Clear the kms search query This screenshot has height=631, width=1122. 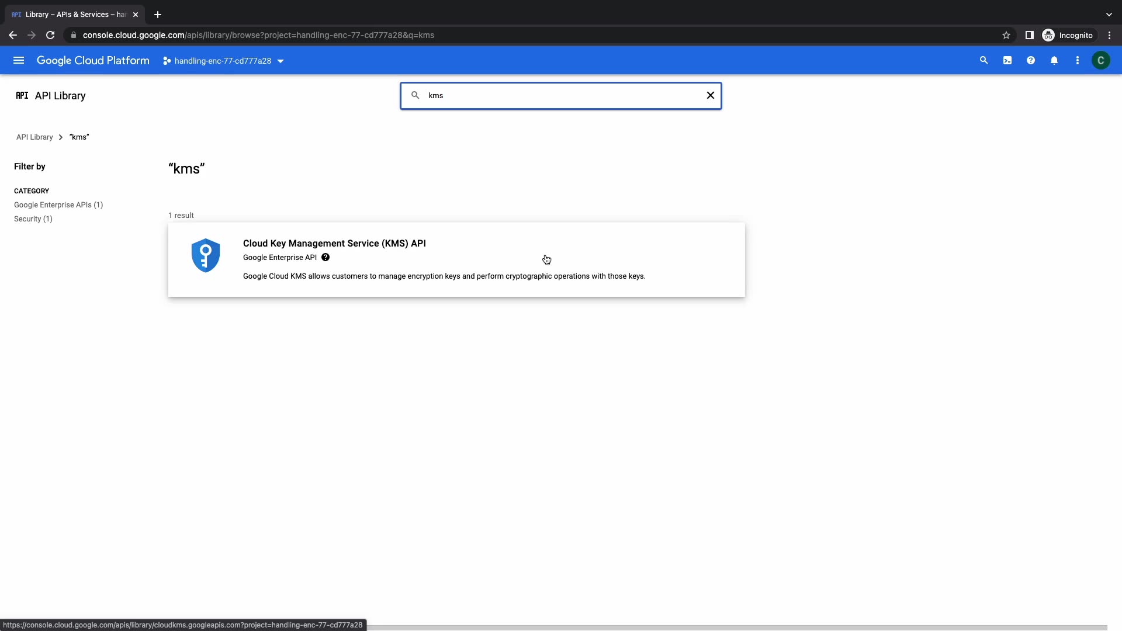click(x=711, y=95)
